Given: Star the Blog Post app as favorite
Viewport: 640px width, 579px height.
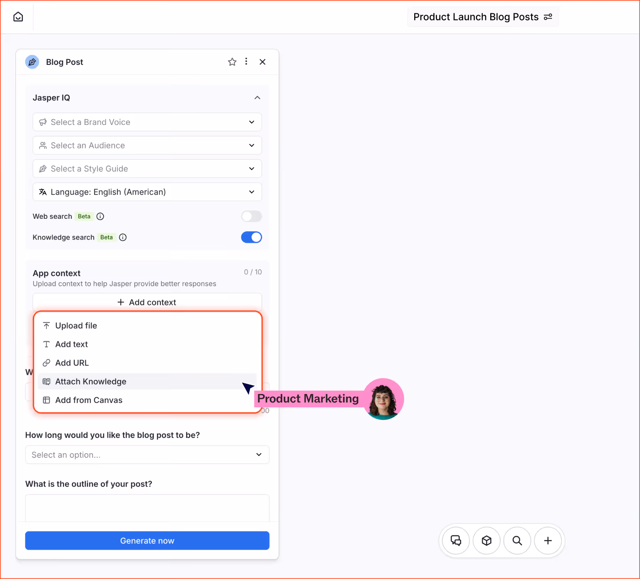Looking at the screenshot, I should point(232,62).
